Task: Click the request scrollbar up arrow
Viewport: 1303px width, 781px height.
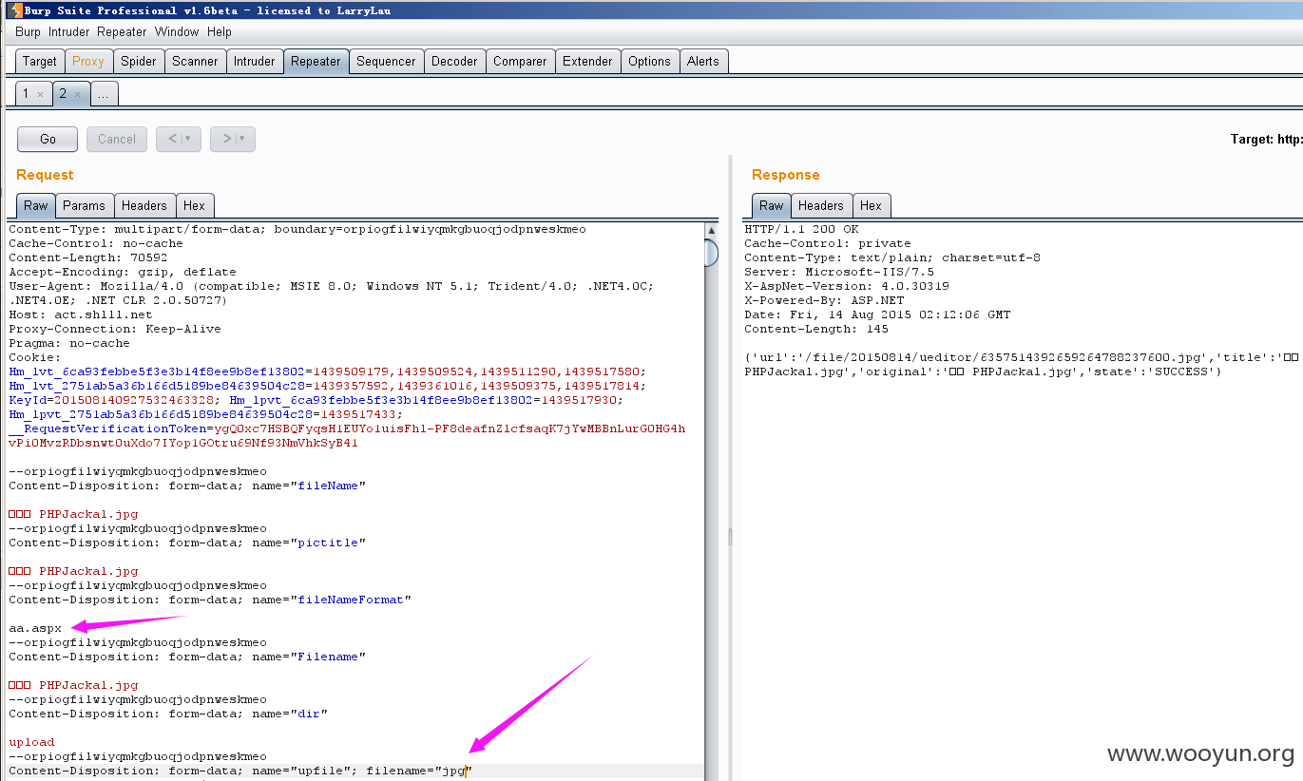Action: pos(712,230)
